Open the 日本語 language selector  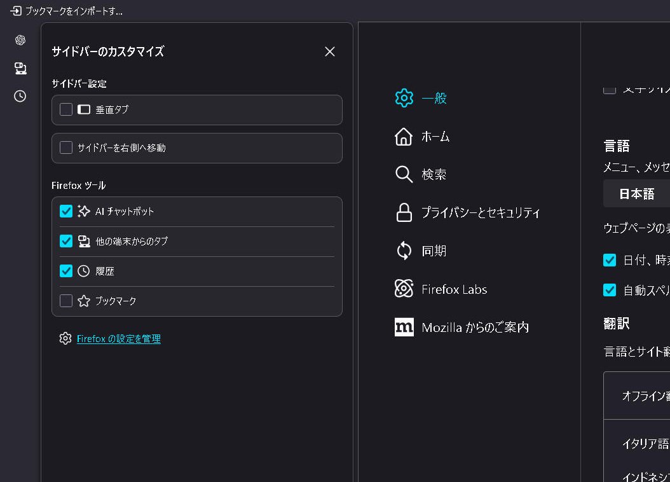click(x=636, y=193)
